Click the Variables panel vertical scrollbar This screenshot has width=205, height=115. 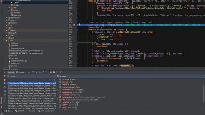coord(204,94)
